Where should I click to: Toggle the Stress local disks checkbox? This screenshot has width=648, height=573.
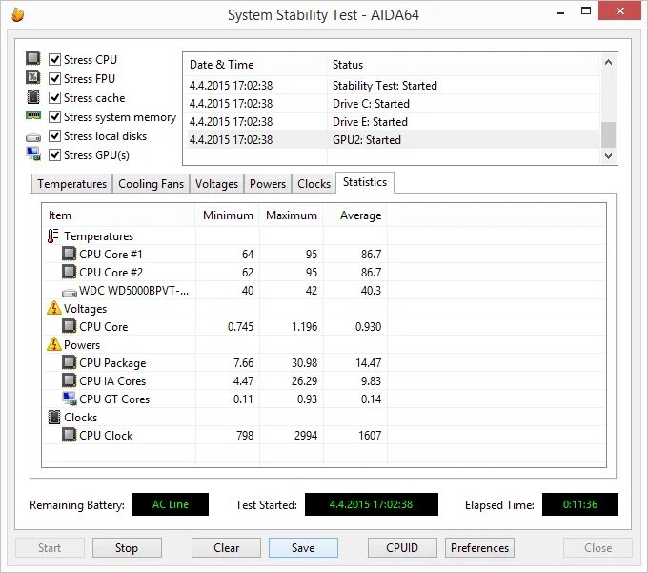54,135
